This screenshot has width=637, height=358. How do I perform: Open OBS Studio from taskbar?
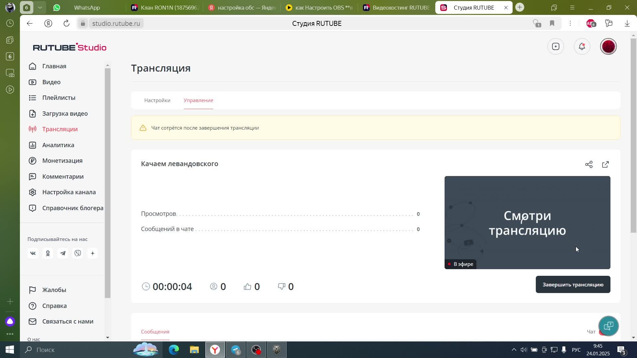(256, 350)
